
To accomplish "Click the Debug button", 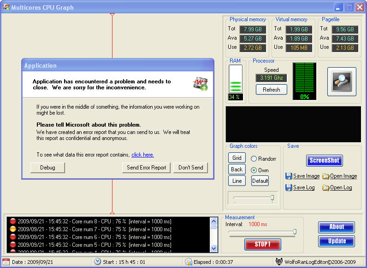I will pos(47,168).
